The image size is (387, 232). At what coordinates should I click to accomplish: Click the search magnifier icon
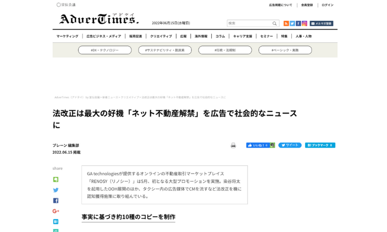click(274, 23)
